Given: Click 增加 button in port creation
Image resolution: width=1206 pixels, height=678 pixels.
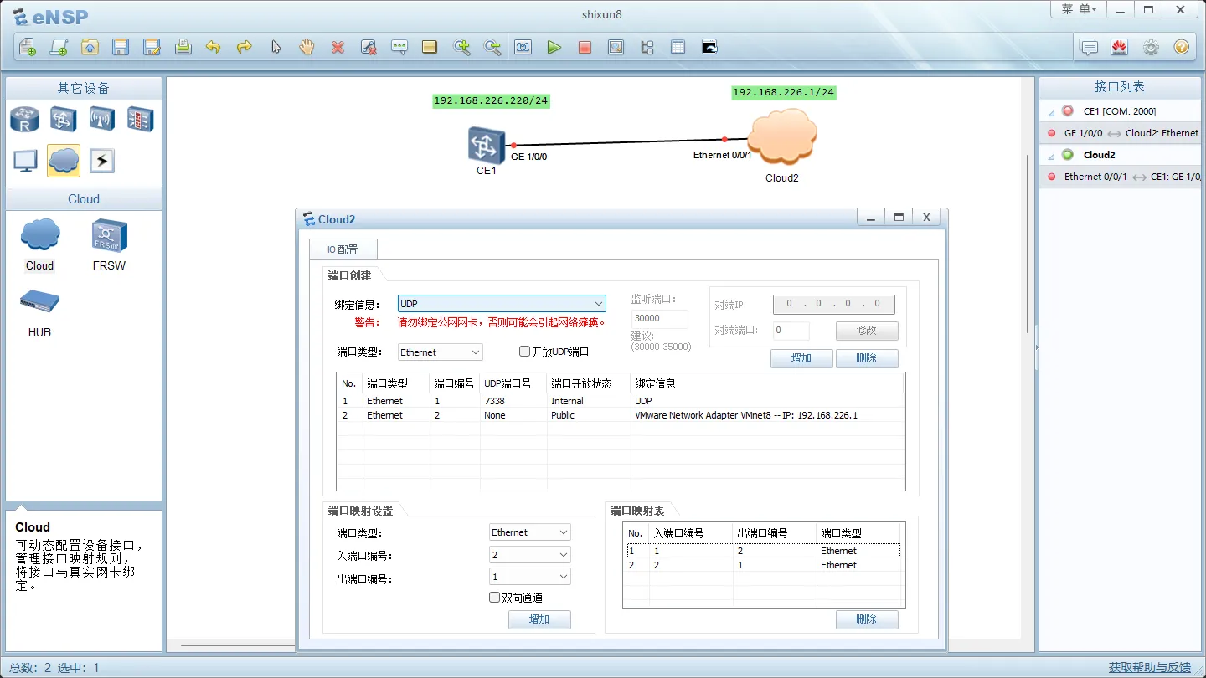Looking at the screenshot, I should click(801, 358).
